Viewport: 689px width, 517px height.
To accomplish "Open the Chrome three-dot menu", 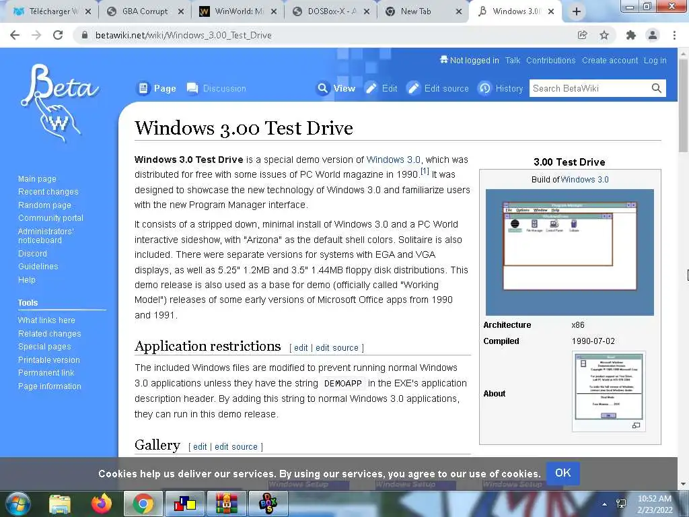I will coord(674,35).
